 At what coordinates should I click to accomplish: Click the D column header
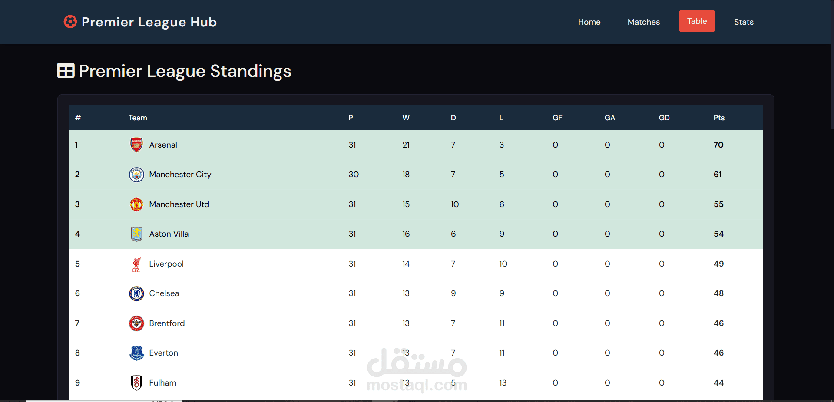point(453,118)
